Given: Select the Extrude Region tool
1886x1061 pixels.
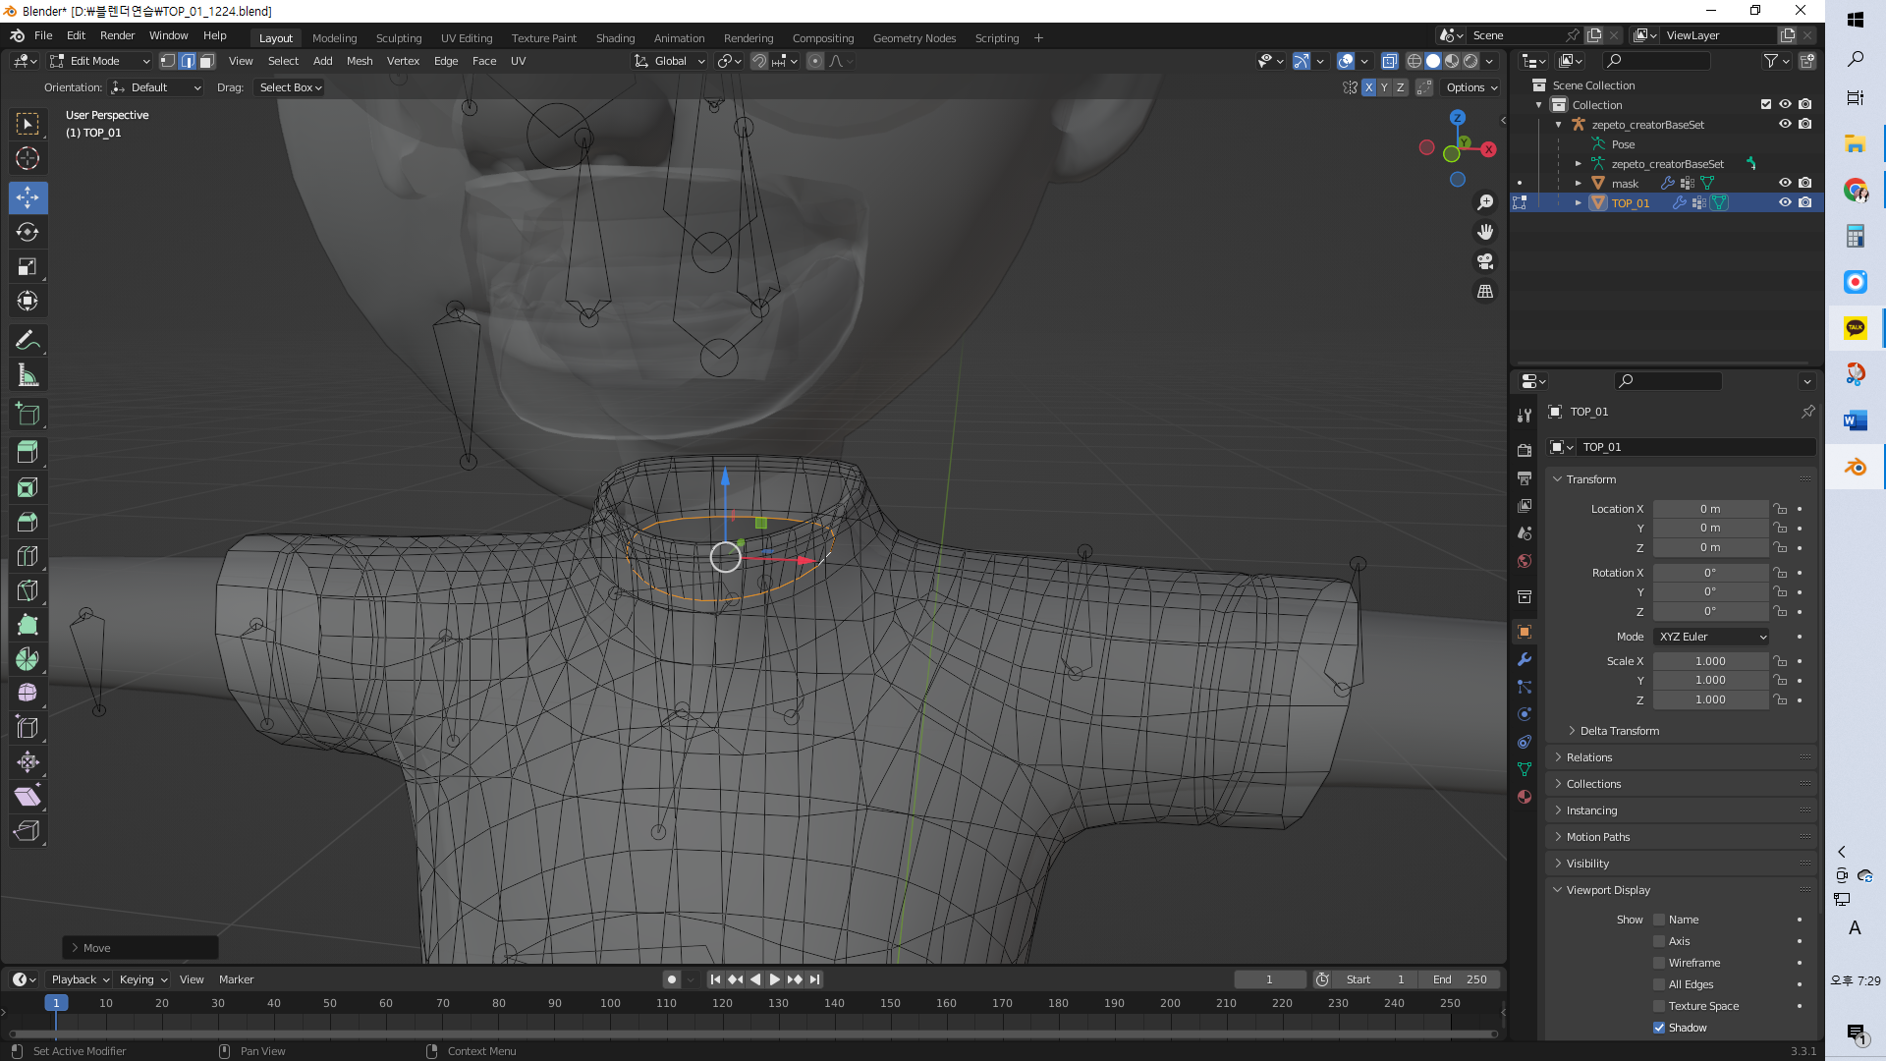Looking at the screenshot, I should coord(28,453).
